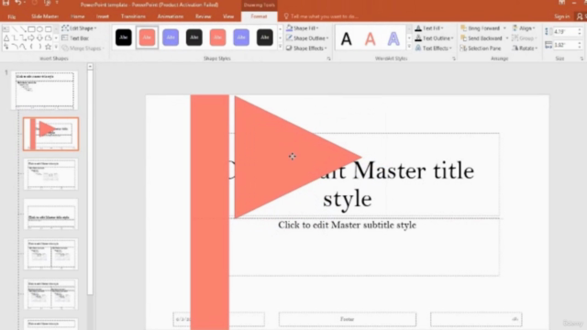Open the Shape Outline dropdown
The image size is (587, 330).
tap(307, 38)
